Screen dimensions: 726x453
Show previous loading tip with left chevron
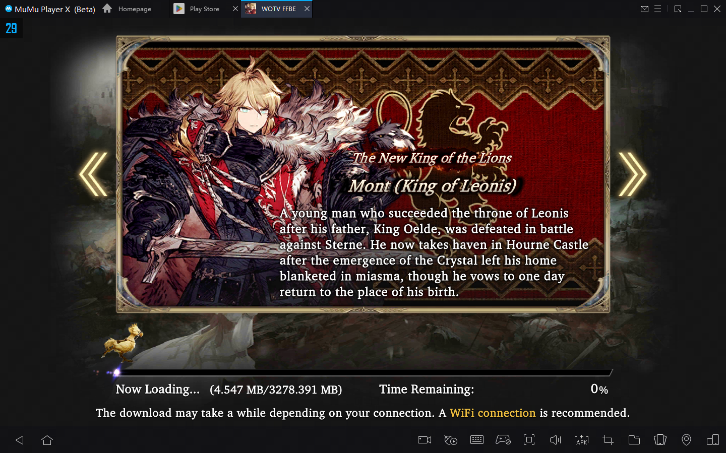pyautogui.click(x=94, y=174)
